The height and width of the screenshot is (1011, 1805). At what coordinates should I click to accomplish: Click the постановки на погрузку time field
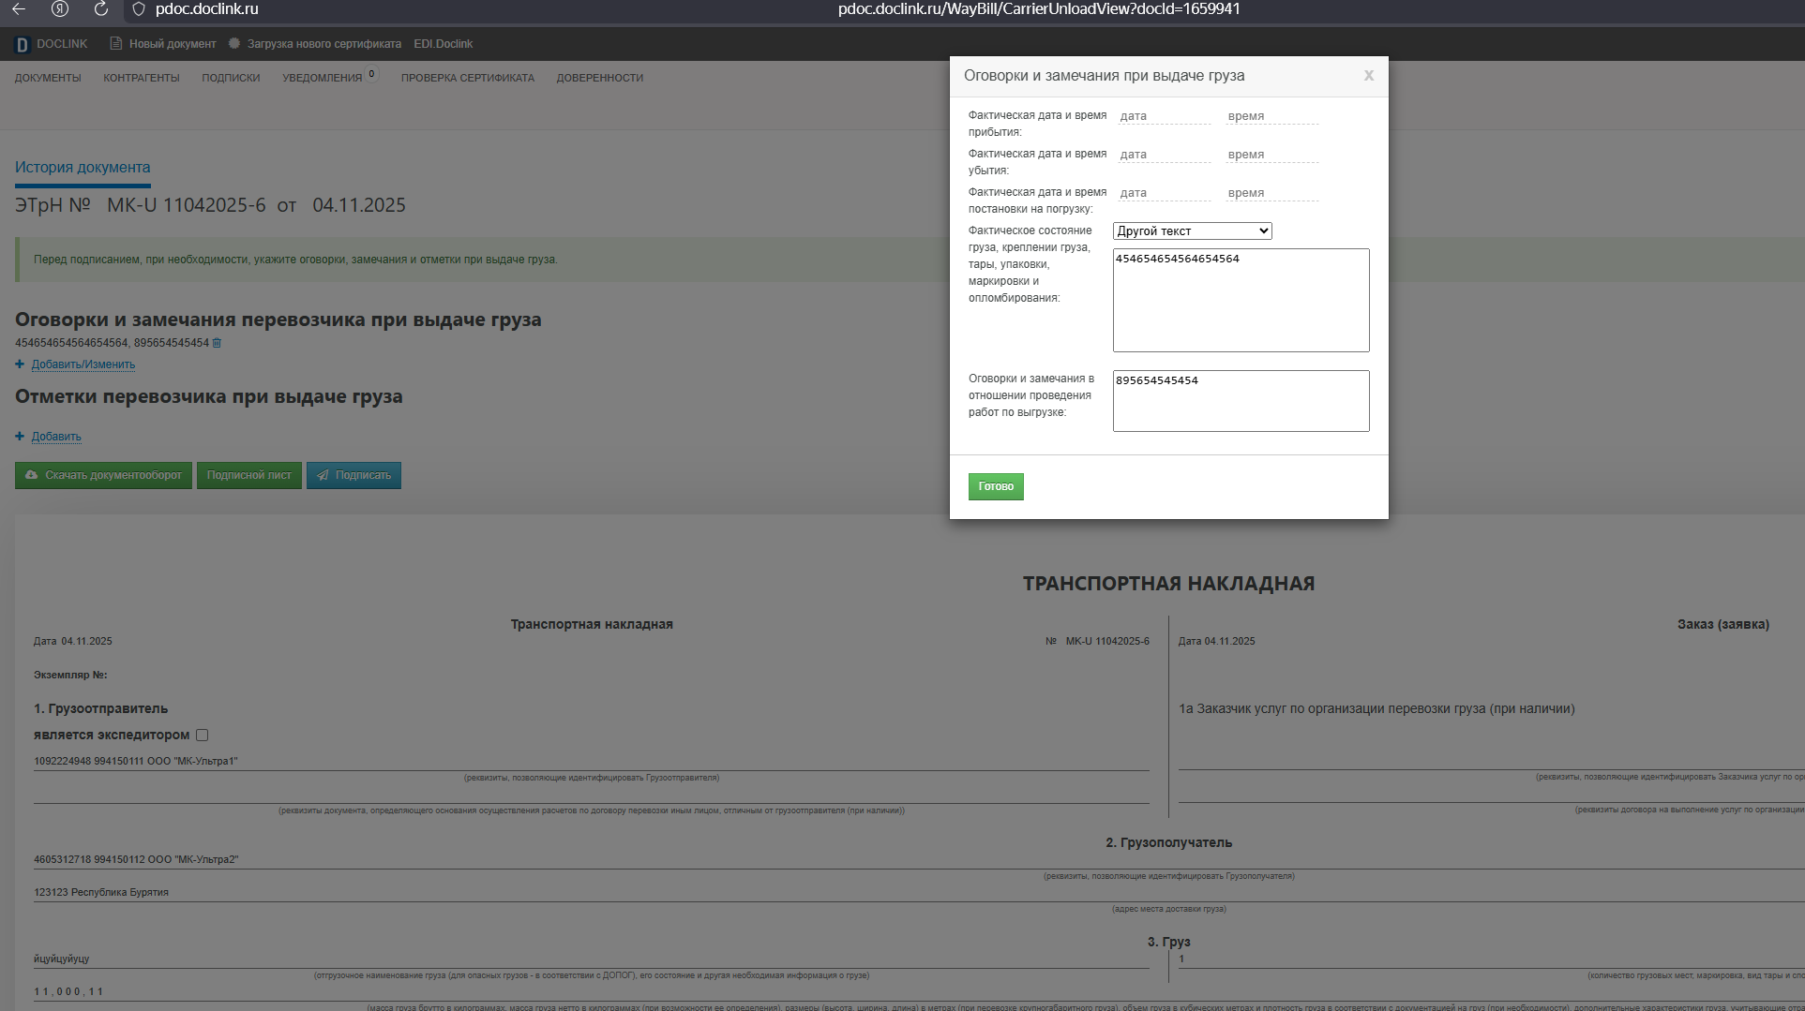(x=1271, y=193)
